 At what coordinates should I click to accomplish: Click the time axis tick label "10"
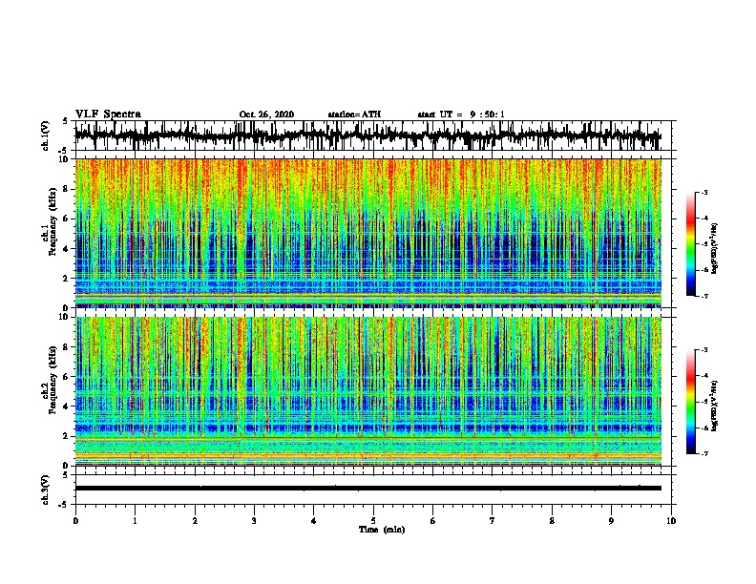coord(671,520)
